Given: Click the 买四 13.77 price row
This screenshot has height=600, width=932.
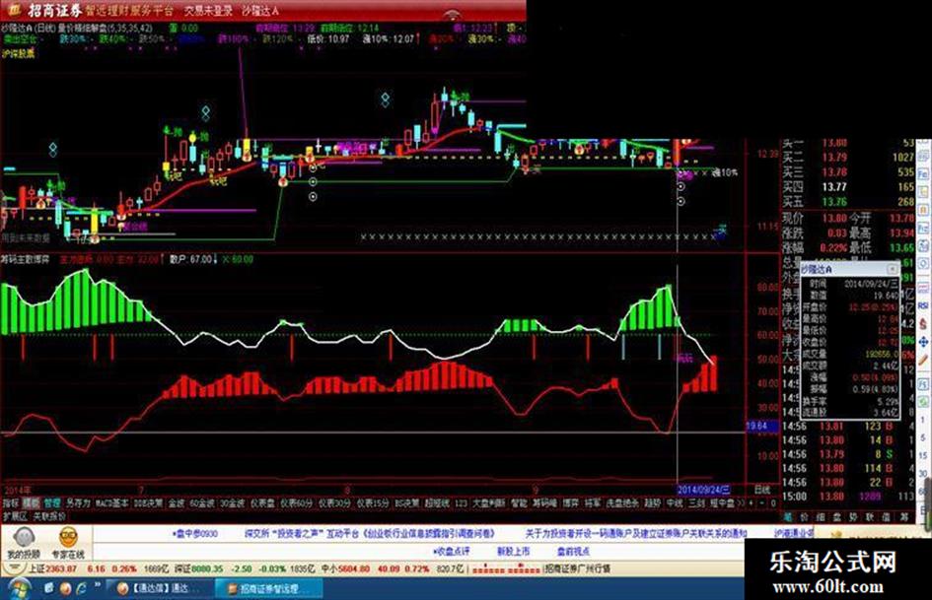Looking at the screenshot, I should 847,187.
